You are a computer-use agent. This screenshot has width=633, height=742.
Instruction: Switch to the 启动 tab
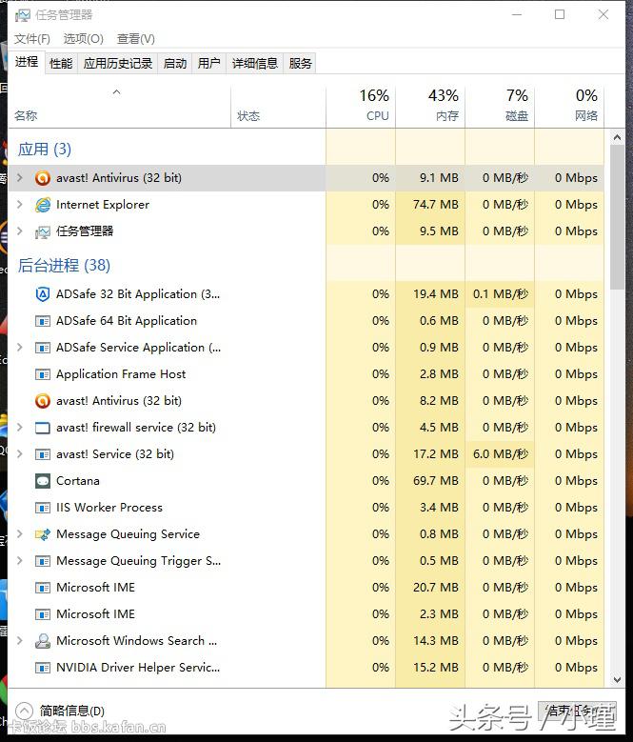pyautogui.click(x=175, y=63)
